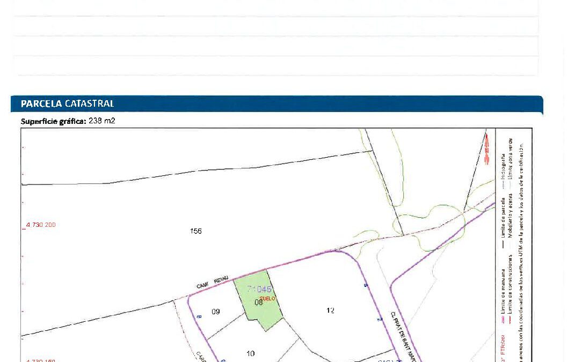This screenshot has height=362, width=568.
Task: Click the red north arrow symbol
Action: point(486,149)
